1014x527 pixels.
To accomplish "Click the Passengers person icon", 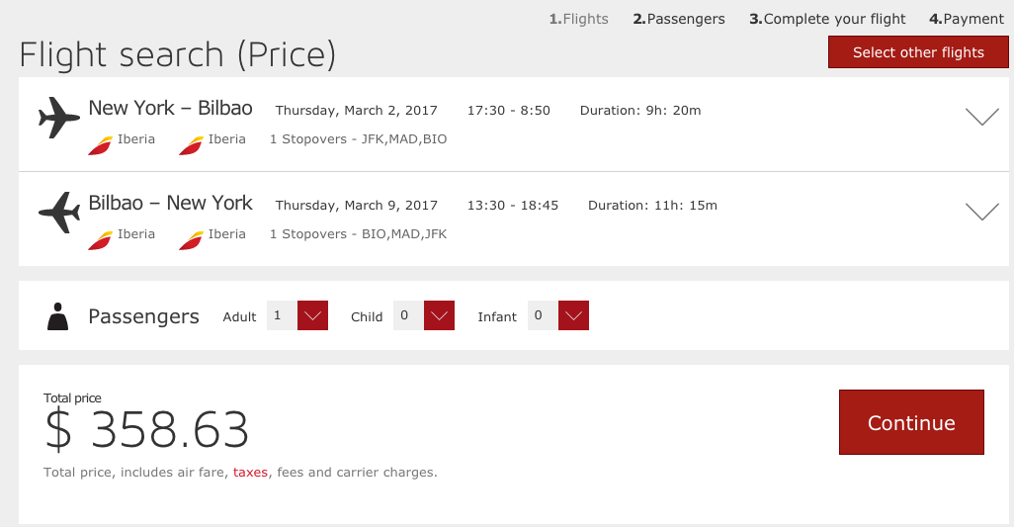I will (57, 316).
